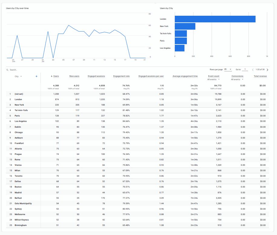
Task: Click the '74.76%' average engagement rate
Action: pos(126,86)
